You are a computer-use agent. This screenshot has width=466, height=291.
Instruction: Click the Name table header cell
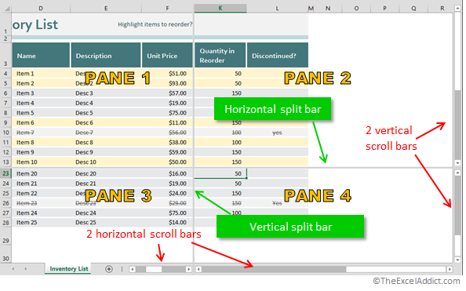pyautogui.click(x=41, y=55)
